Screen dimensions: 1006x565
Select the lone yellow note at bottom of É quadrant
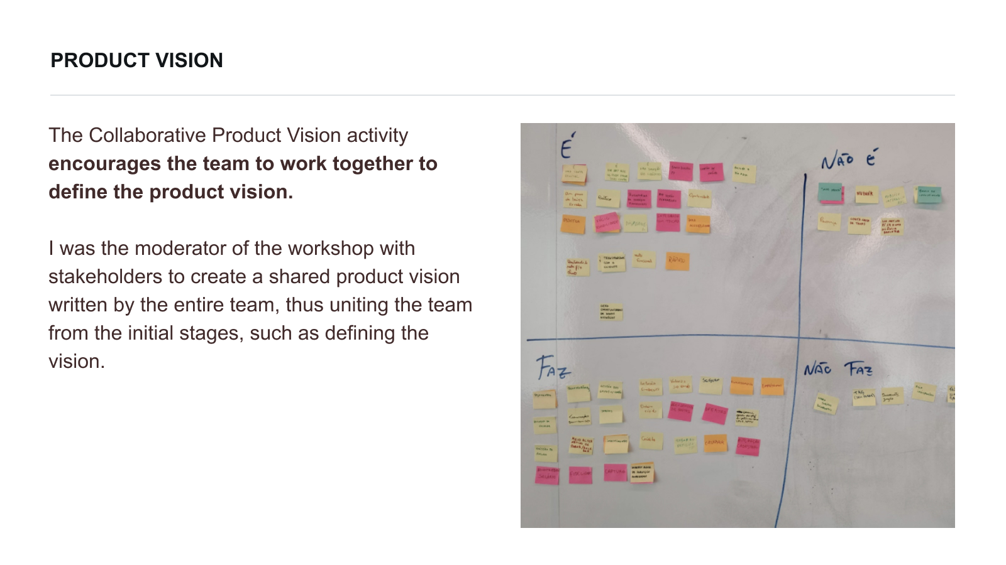pyautogui.click(x=611, y=312)
